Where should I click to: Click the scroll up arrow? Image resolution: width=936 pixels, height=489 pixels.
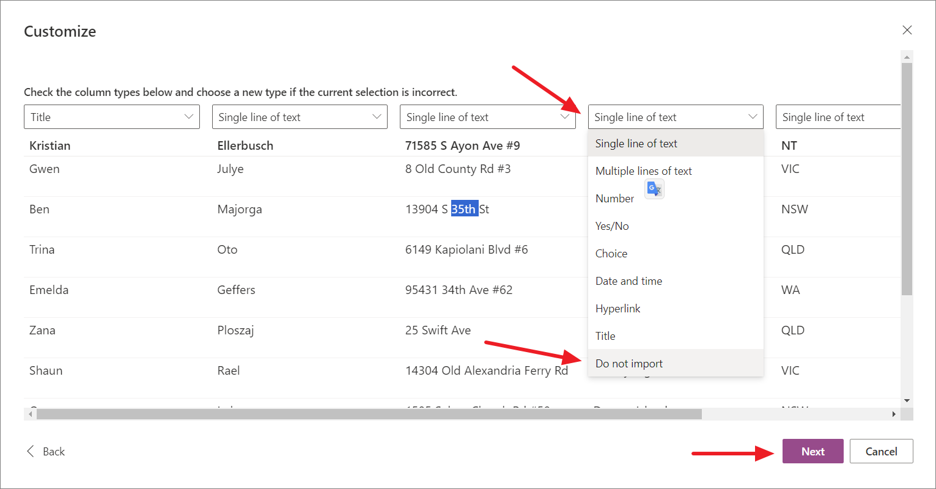tap(907, 57)
